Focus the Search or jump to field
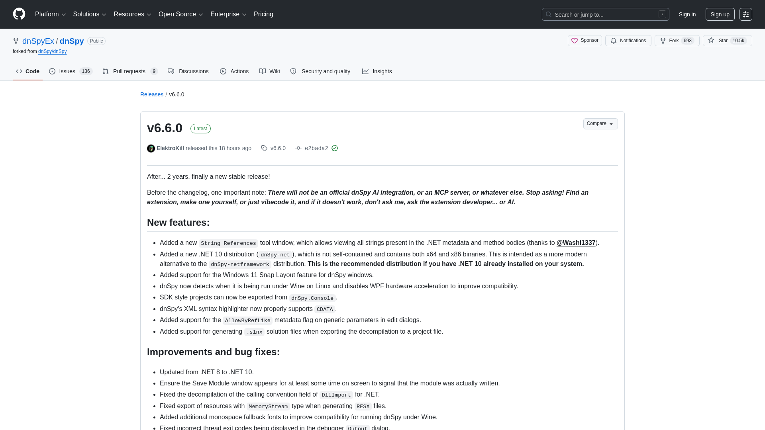 605,14
